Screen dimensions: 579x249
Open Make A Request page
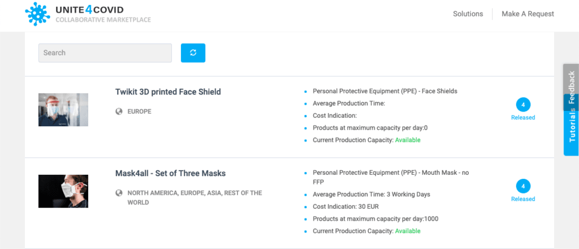528,14
